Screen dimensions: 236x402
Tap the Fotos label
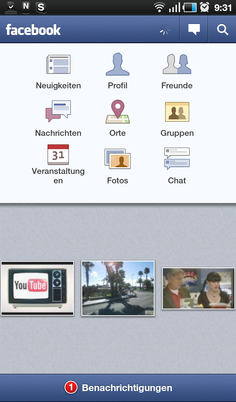point(118,181)
